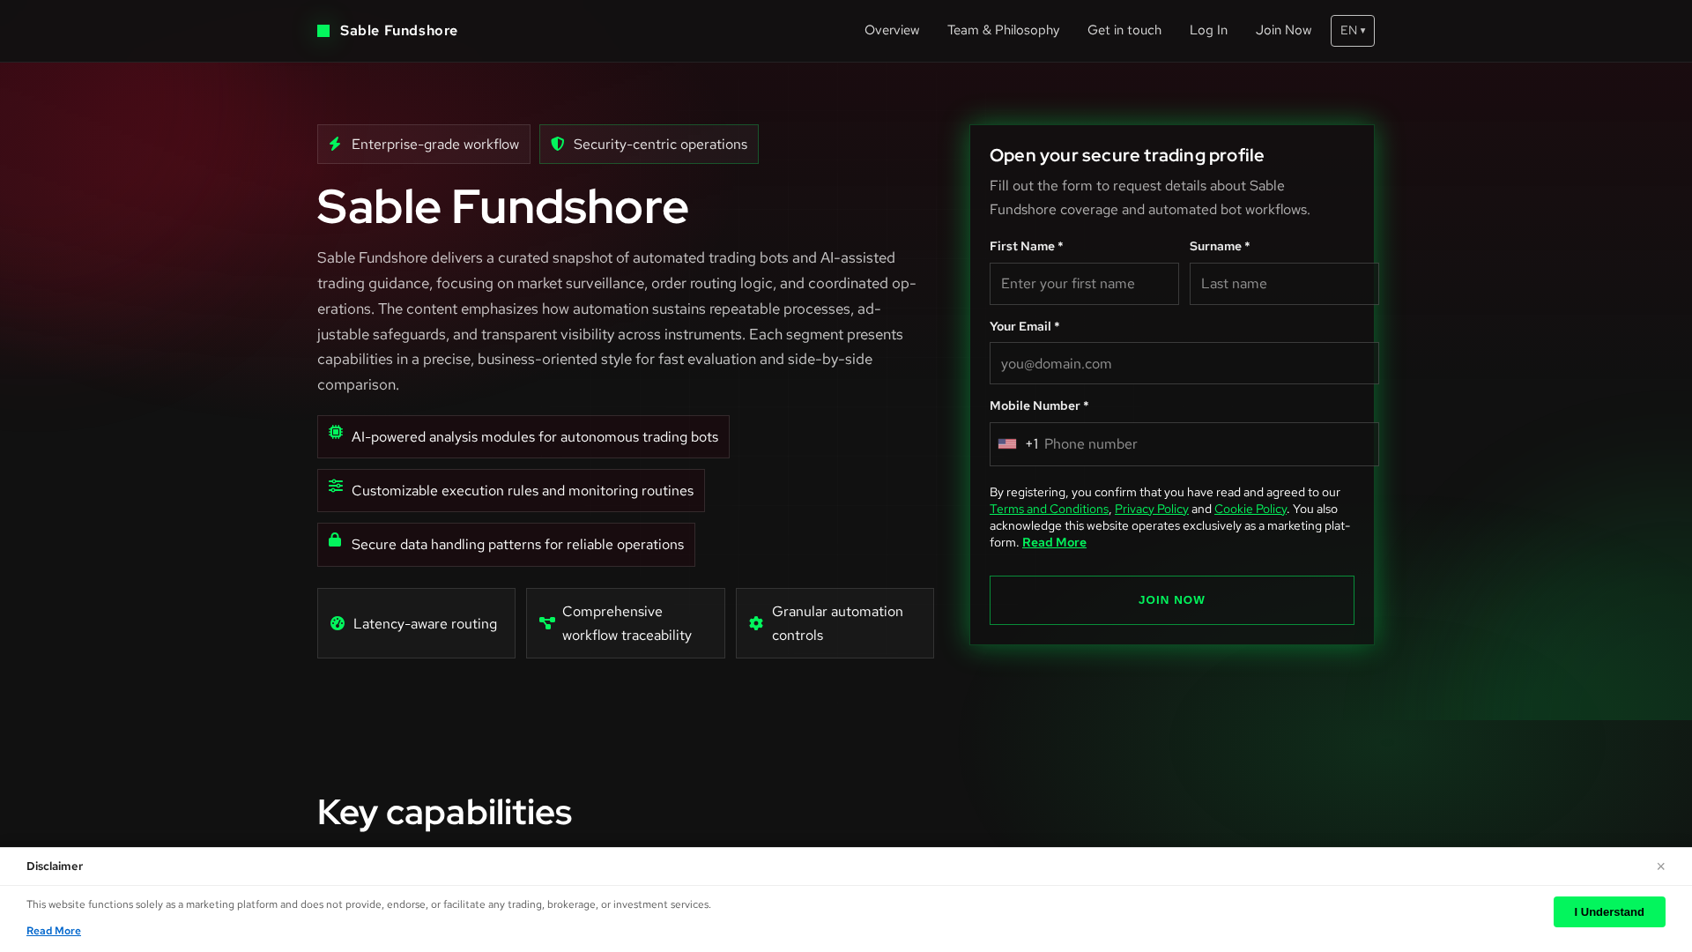The image size is (1692, 952).
Task: Click the Granular automation controls card text
Action: click(837, 623)
